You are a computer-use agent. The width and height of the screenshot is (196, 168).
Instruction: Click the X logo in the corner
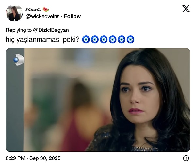point(186,9)
